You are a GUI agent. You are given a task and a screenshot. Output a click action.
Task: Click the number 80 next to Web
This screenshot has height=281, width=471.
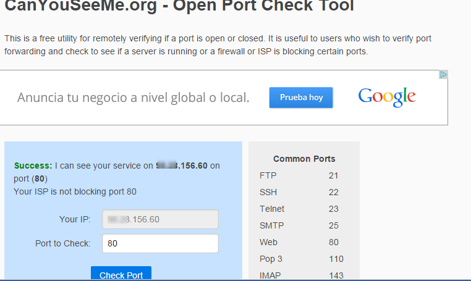333,242
